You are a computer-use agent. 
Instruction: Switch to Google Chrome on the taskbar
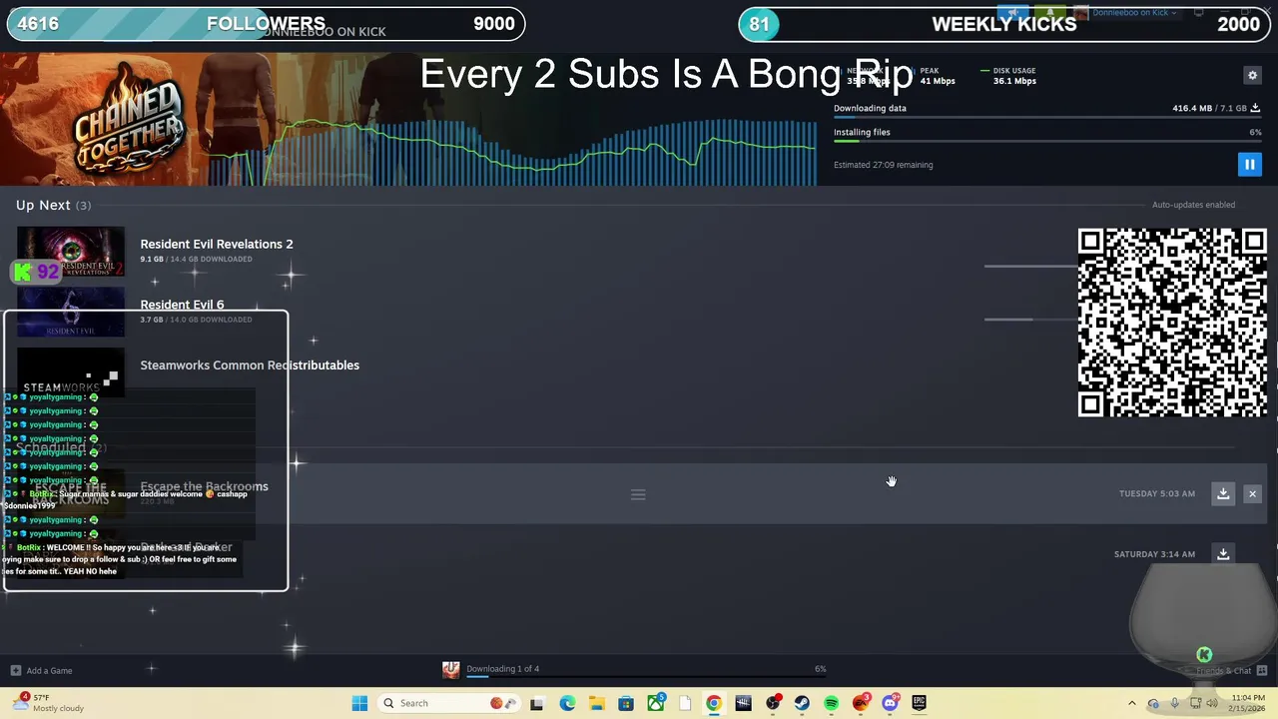point(714,703)
